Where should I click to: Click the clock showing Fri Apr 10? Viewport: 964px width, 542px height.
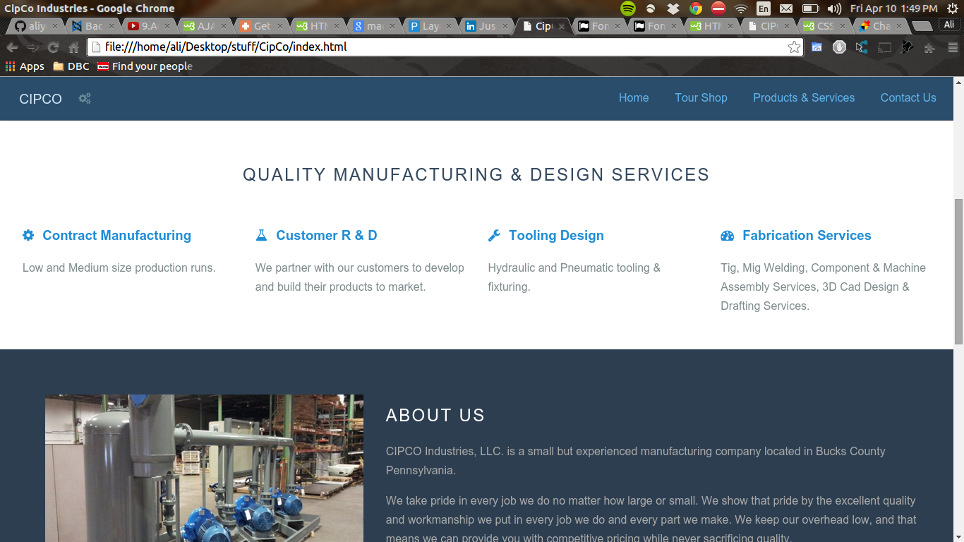[893, 8]
